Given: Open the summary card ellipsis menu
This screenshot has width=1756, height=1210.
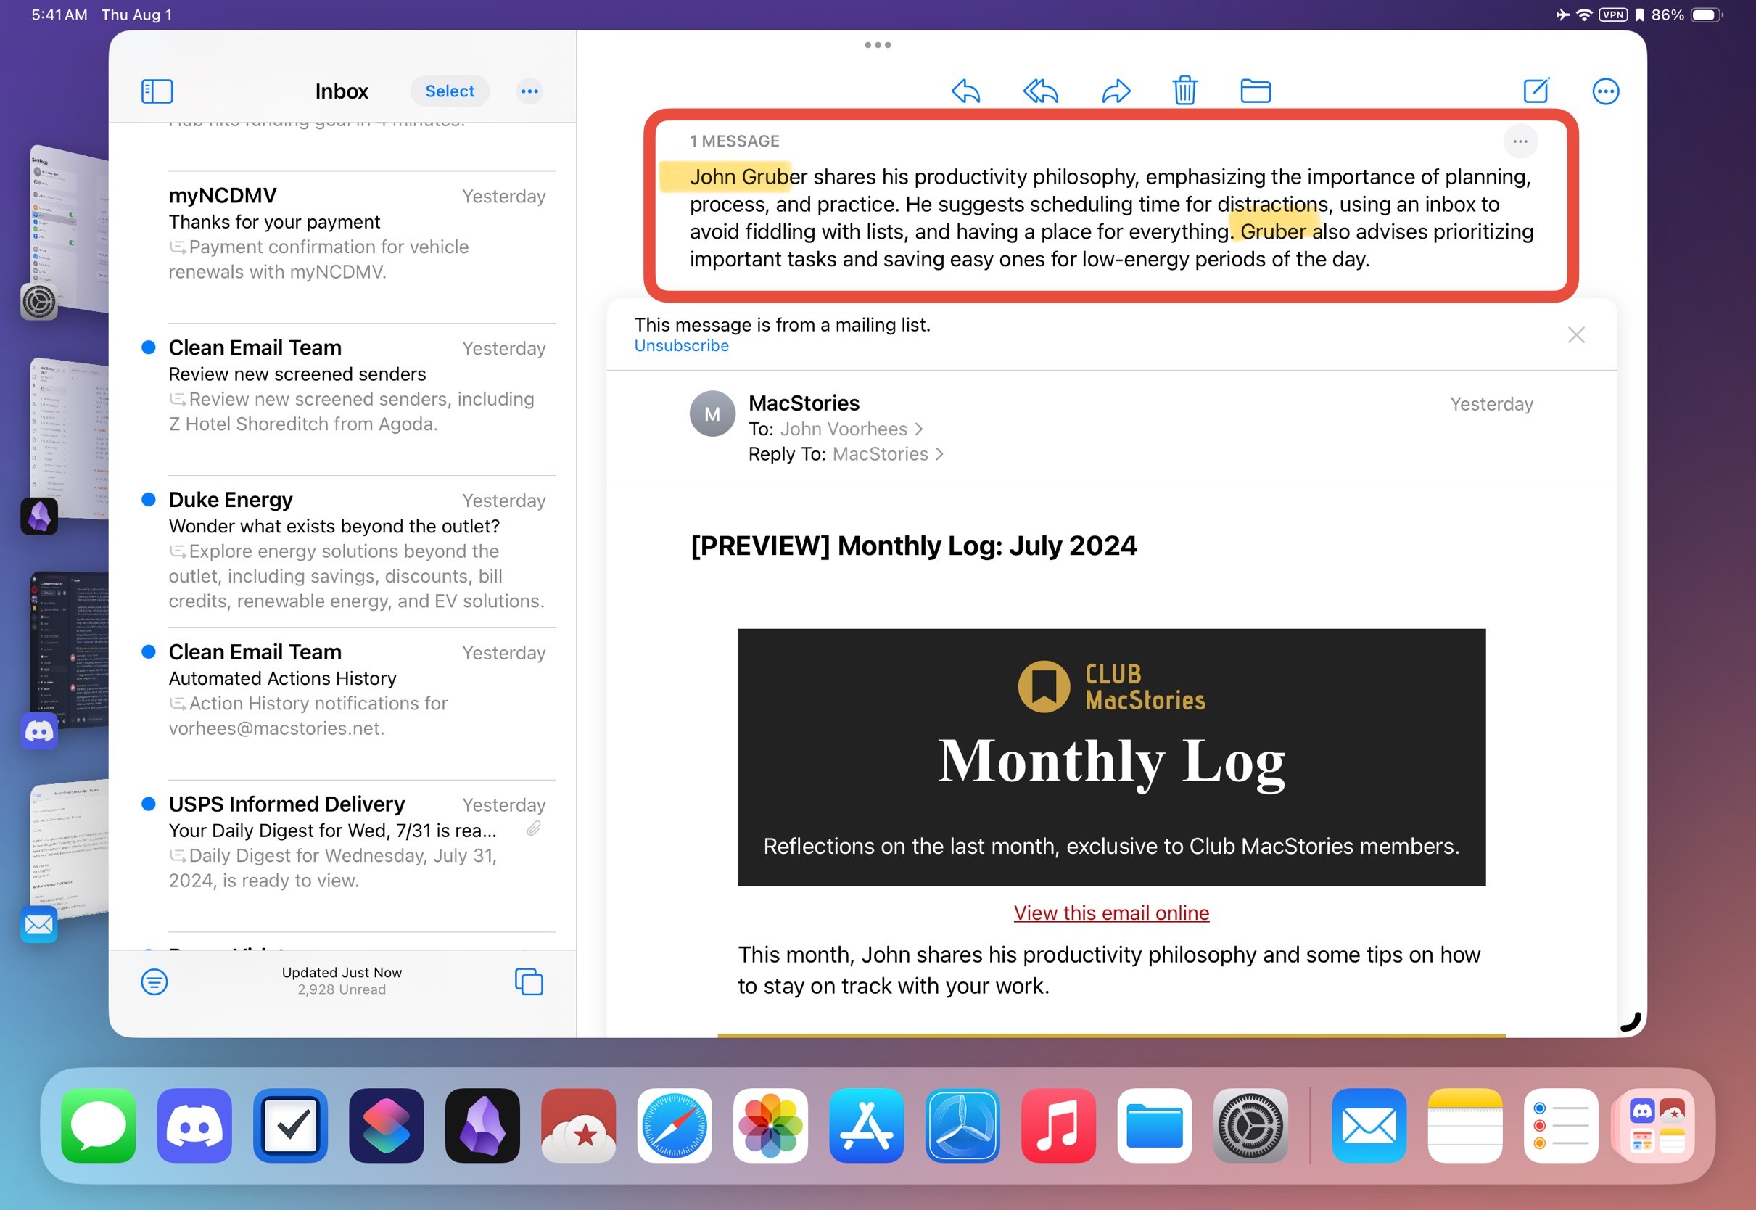Looking at the screenshot, I should click(x=1520, y=141).
